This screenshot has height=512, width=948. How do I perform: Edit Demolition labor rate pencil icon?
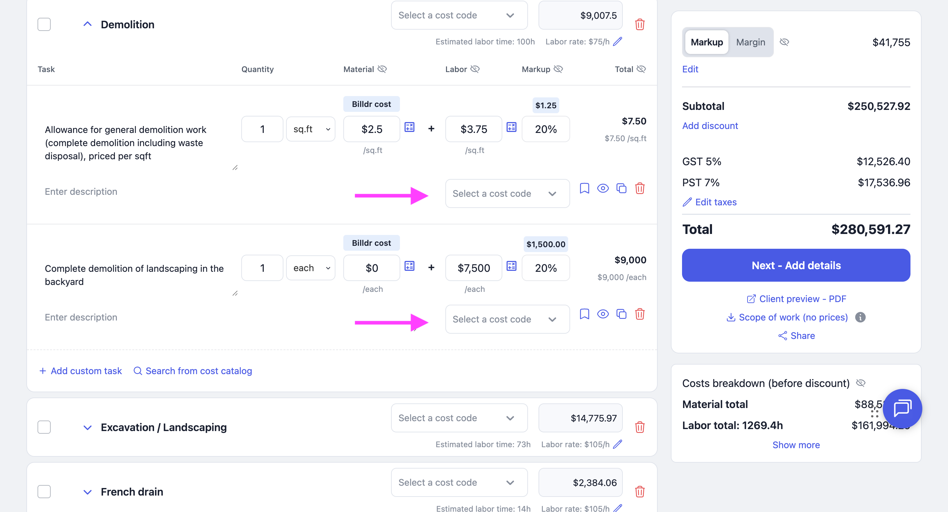click(618, 41)
